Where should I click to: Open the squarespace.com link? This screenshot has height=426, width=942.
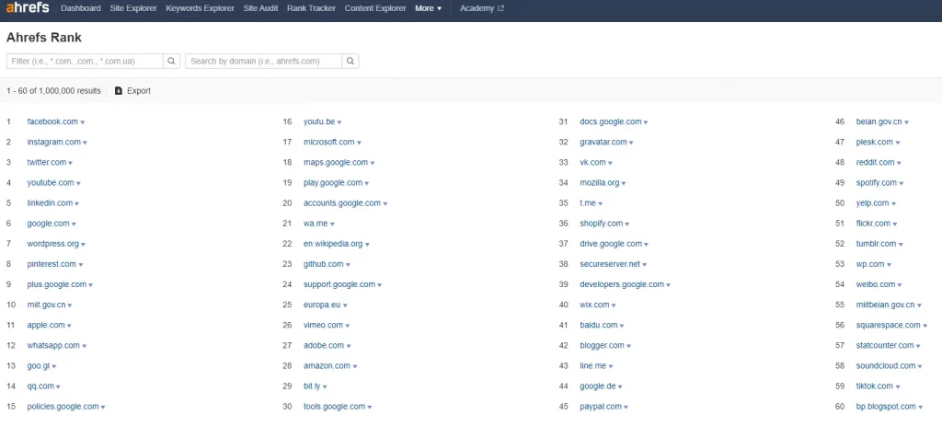pos(888,325)
